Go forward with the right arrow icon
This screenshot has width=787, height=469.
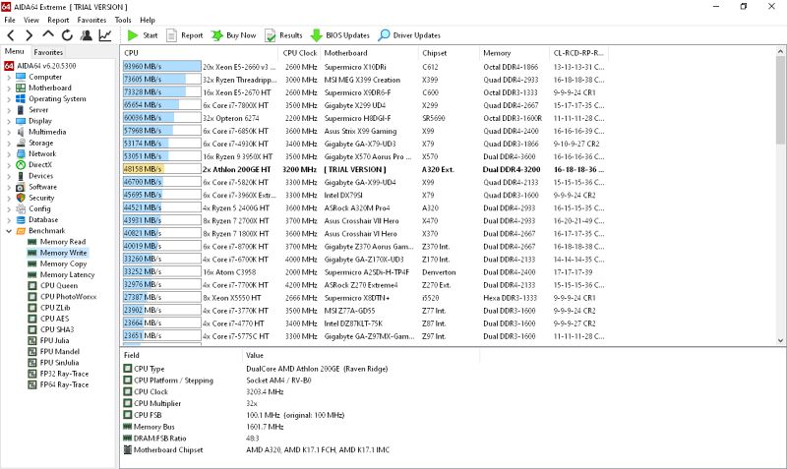point(30,35)
